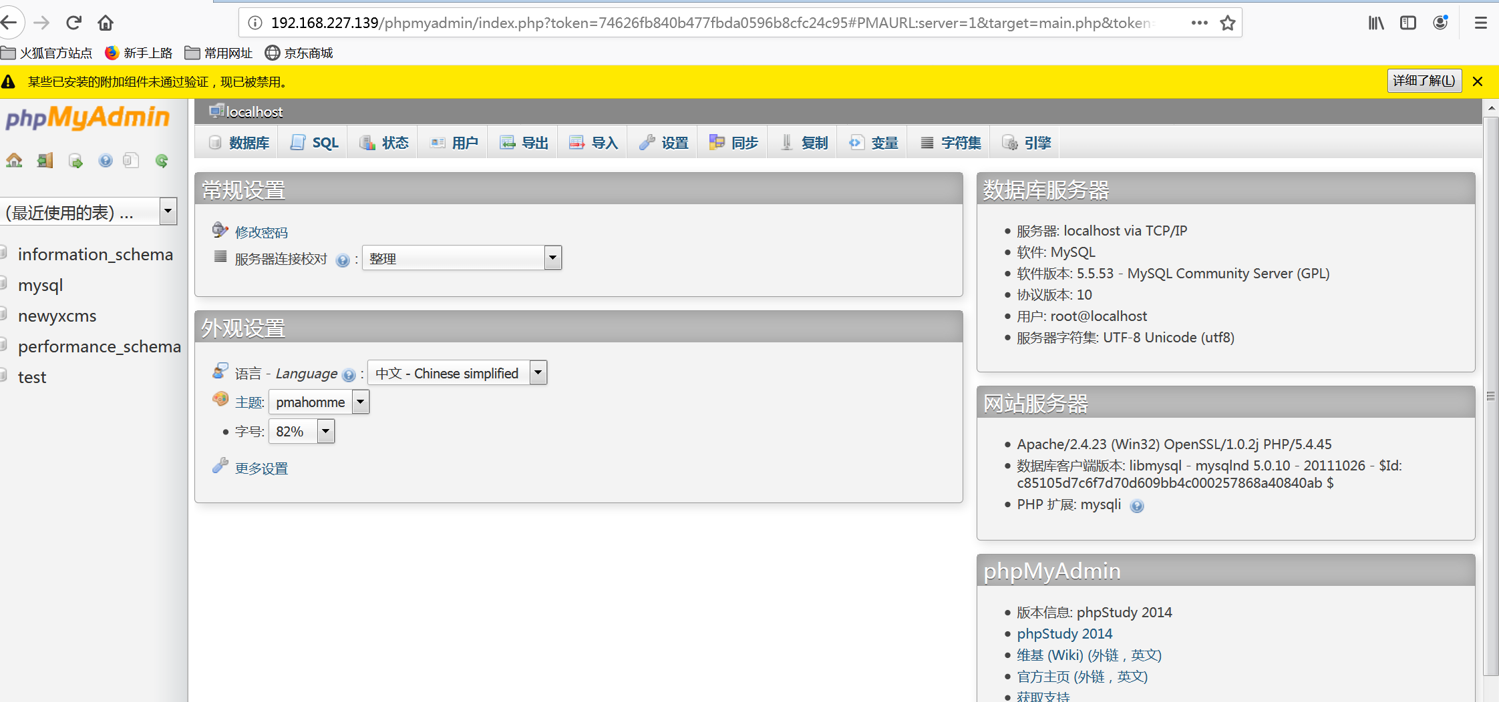Switch to the SQL tab

pos(315,143)
